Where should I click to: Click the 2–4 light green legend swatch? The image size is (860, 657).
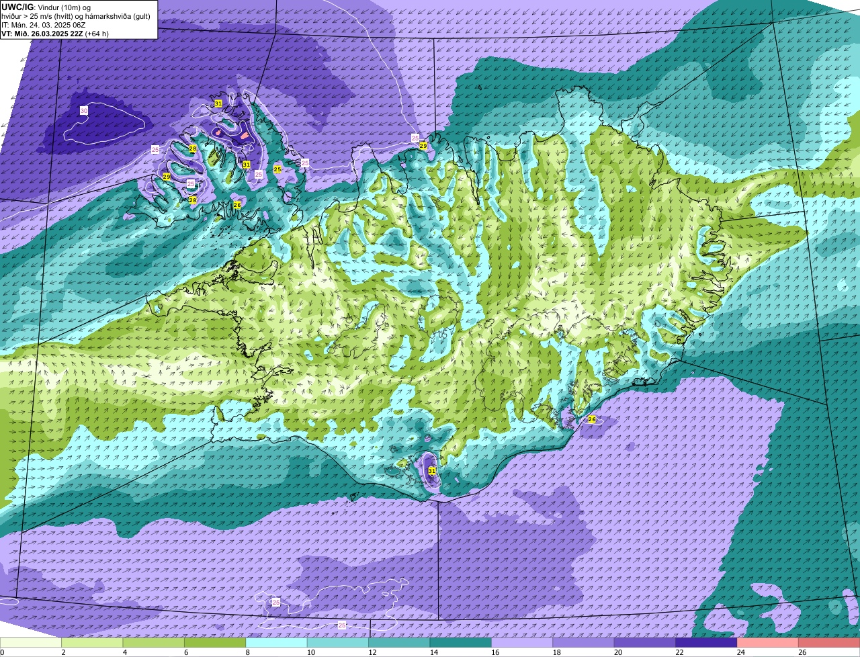tap(93, 643)
